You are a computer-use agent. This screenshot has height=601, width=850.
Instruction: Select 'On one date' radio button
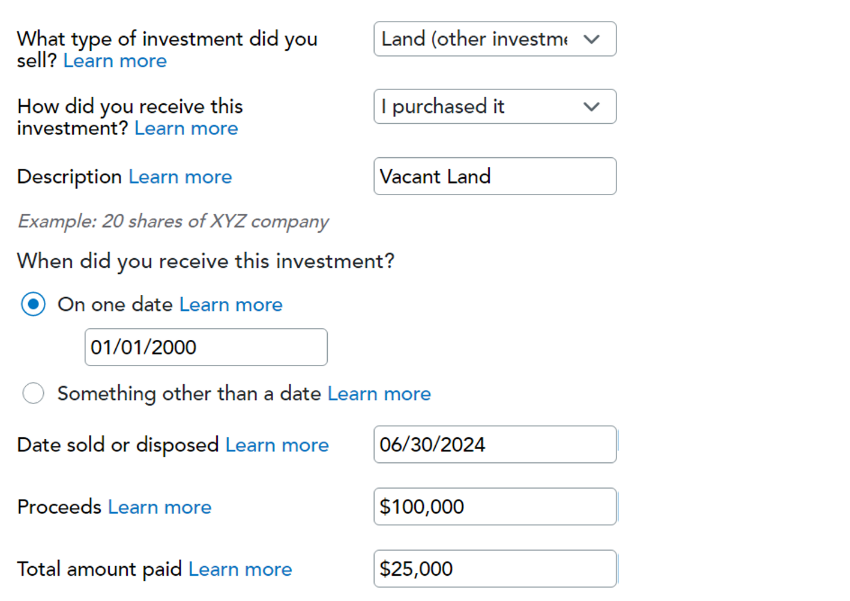[34, 304]
